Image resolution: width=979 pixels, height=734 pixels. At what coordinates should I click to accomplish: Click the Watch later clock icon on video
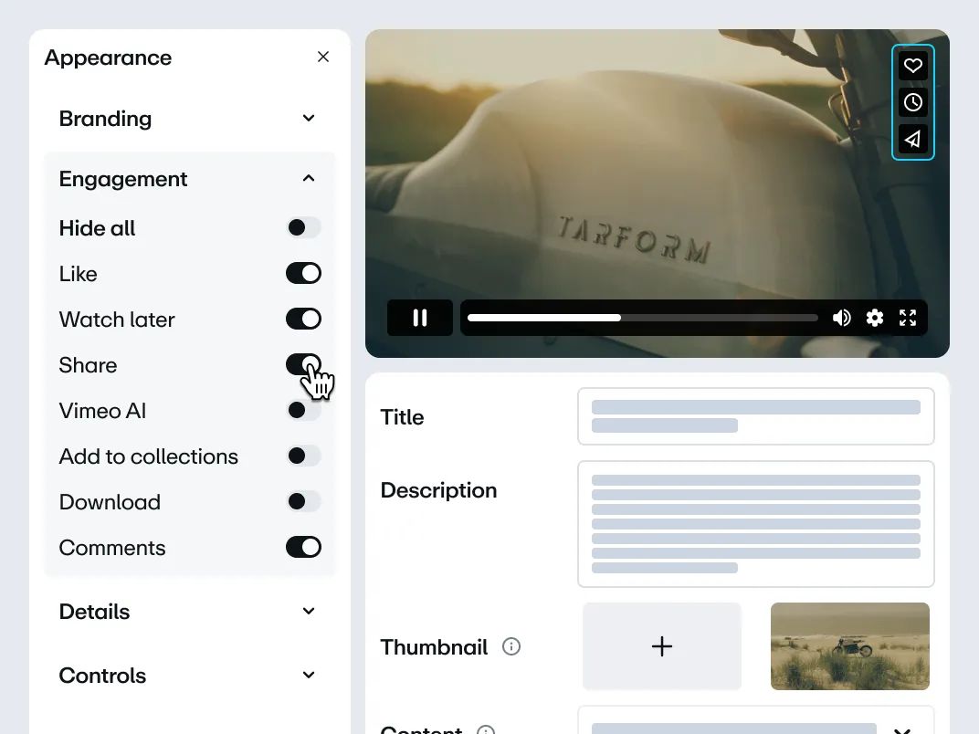912,102
